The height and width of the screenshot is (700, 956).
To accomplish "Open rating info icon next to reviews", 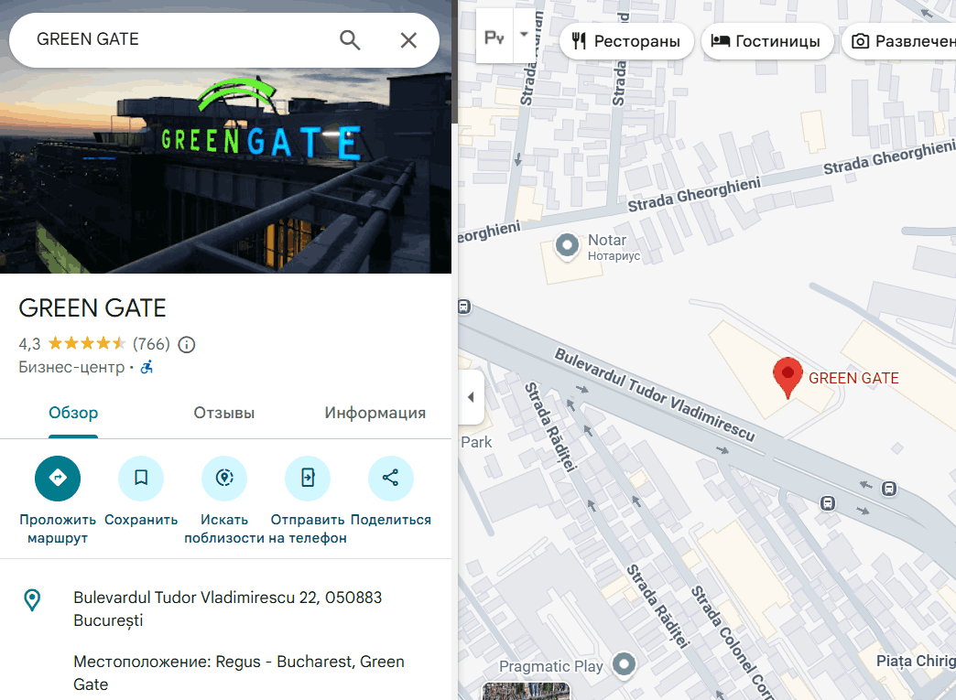I will [187, 345].
